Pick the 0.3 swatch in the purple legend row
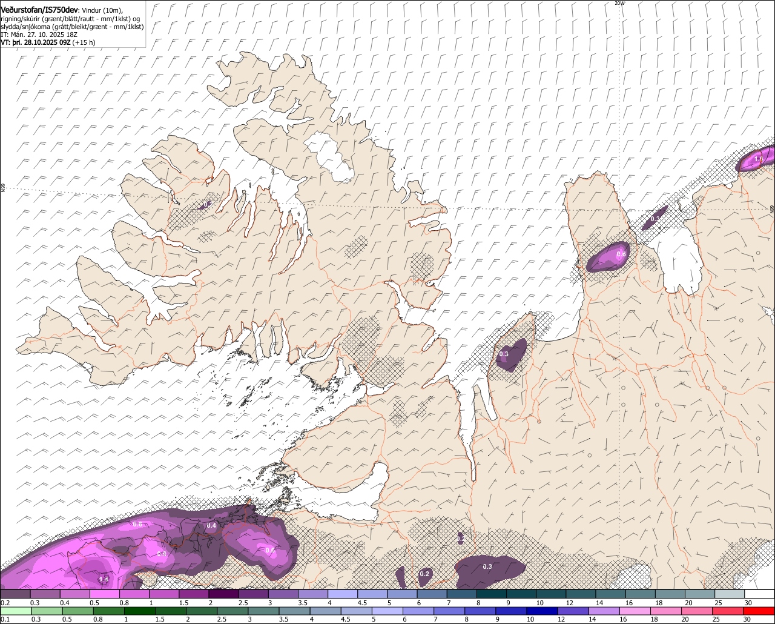 pos(45,594)
